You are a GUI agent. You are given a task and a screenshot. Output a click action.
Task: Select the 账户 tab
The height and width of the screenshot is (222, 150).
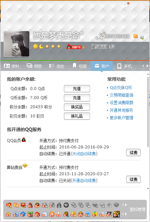click(101, 66)
